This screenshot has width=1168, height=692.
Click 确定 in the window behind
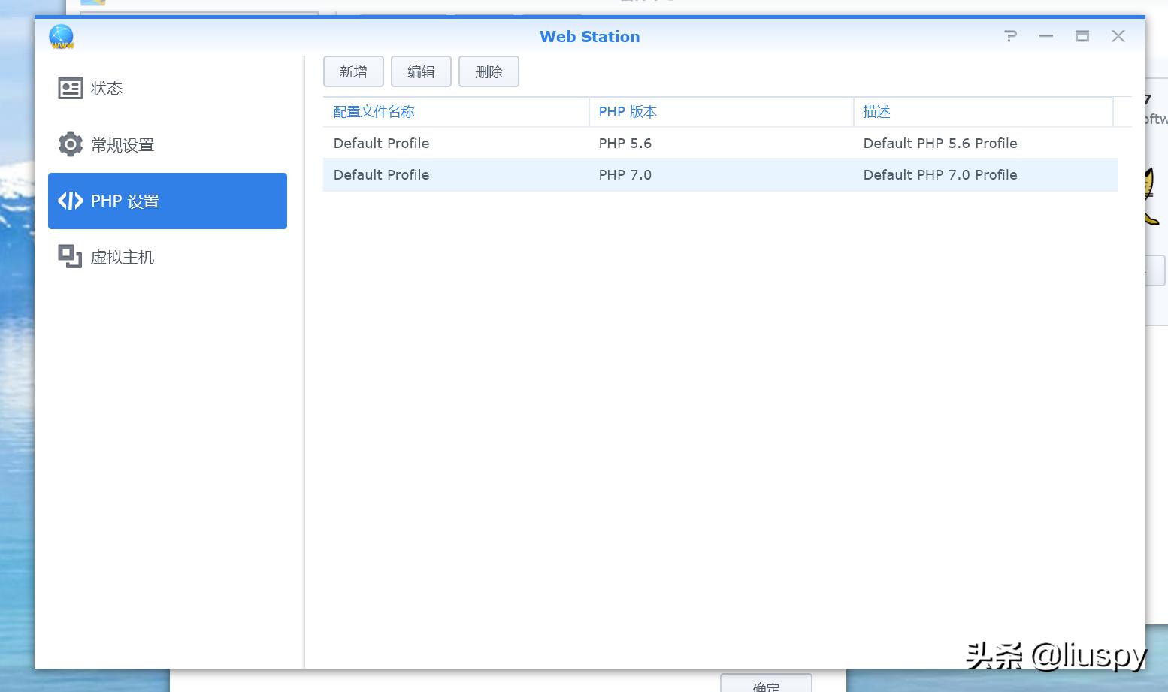click(x=766, y=684)
